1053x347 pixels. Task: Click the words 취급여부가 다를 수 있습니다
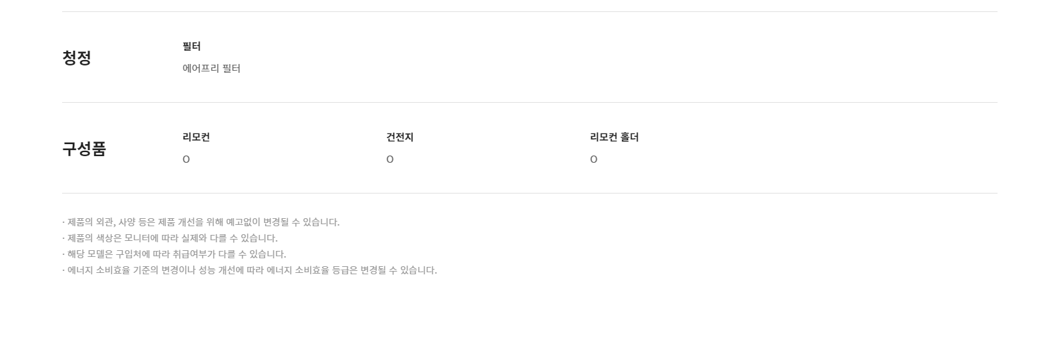(229, 254)
